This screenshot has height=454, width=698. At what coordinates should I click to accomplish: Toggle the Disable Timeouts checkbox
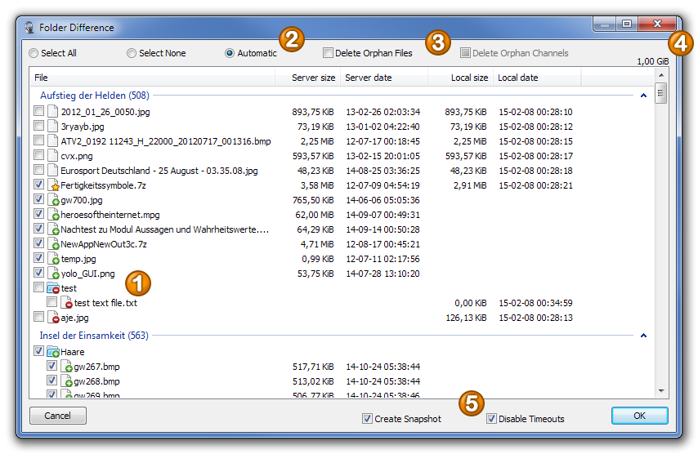point(491,419)
